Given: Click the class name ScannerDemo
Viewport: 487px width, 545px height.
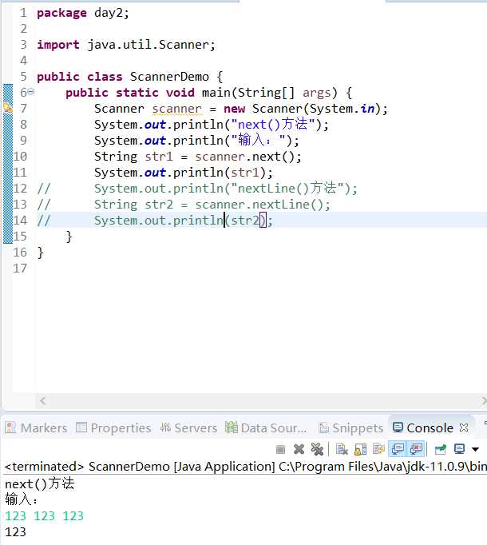Looking at the screenshot, I should point(169,77).
